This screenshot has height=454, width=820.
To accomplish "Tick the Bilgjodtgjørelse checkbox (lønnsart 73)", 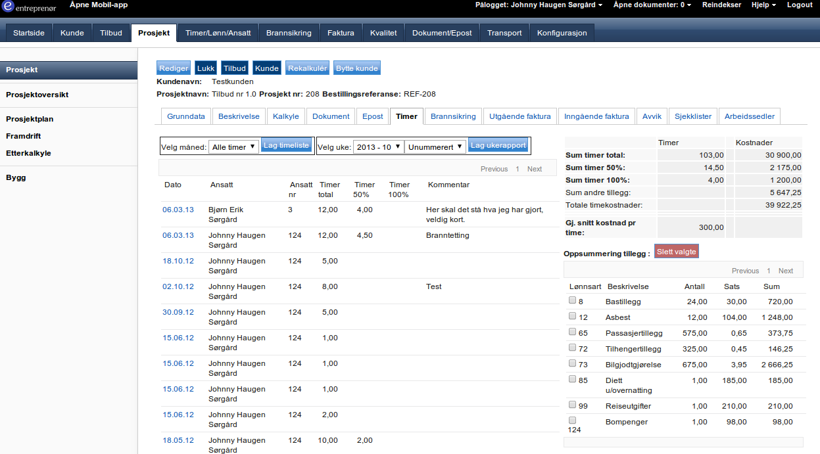I will pos(572,363).
